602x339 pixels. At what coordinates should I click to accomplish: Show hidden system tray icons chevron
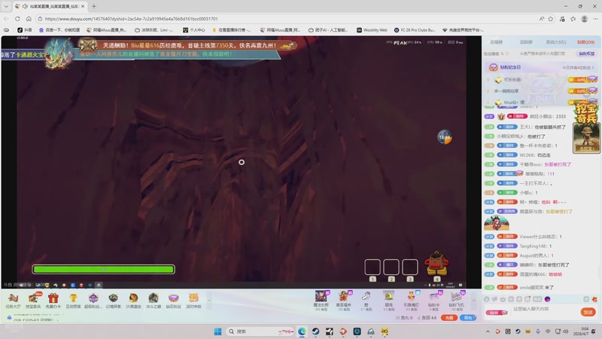point(488,331)
